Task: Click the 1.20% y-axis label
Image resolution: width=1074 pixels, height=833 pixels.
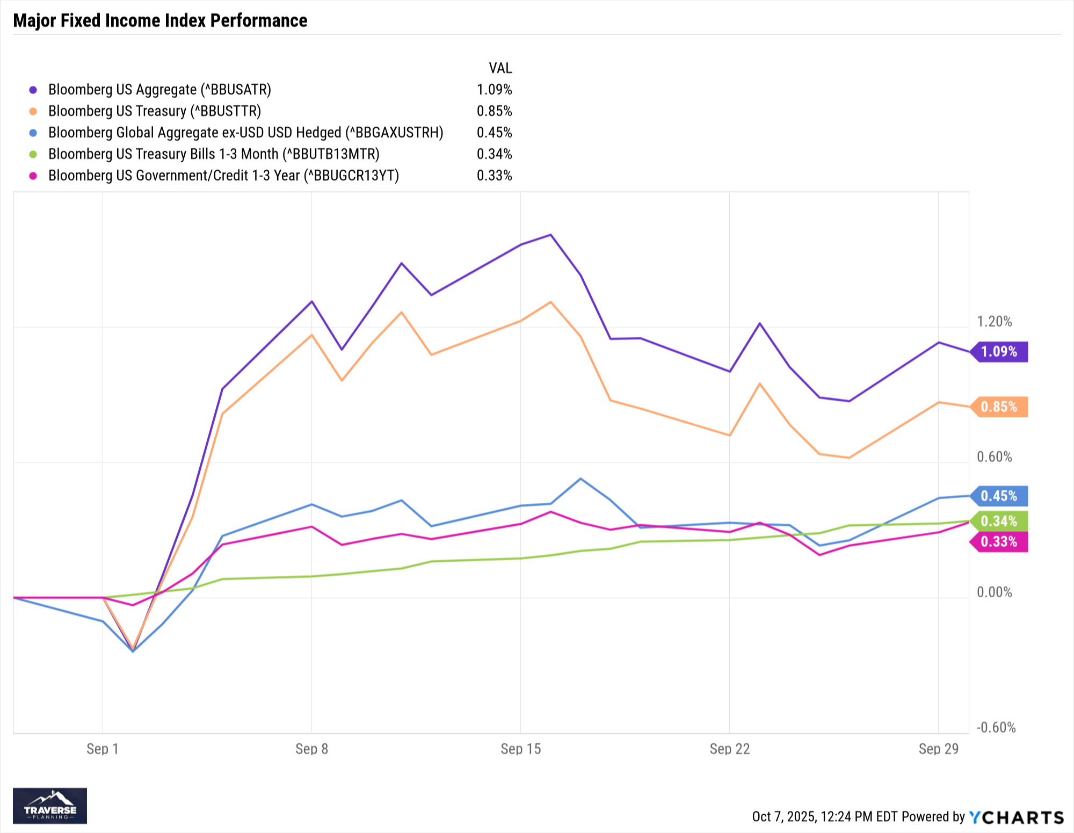Action: [994, 322]
